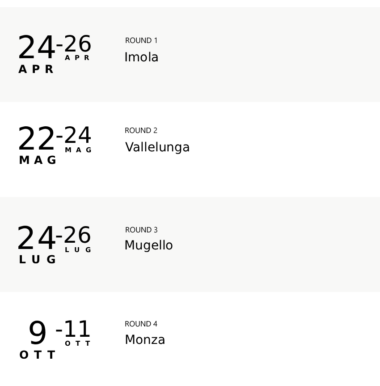Select end date 26 of Mugello round

tap(77, 235)
